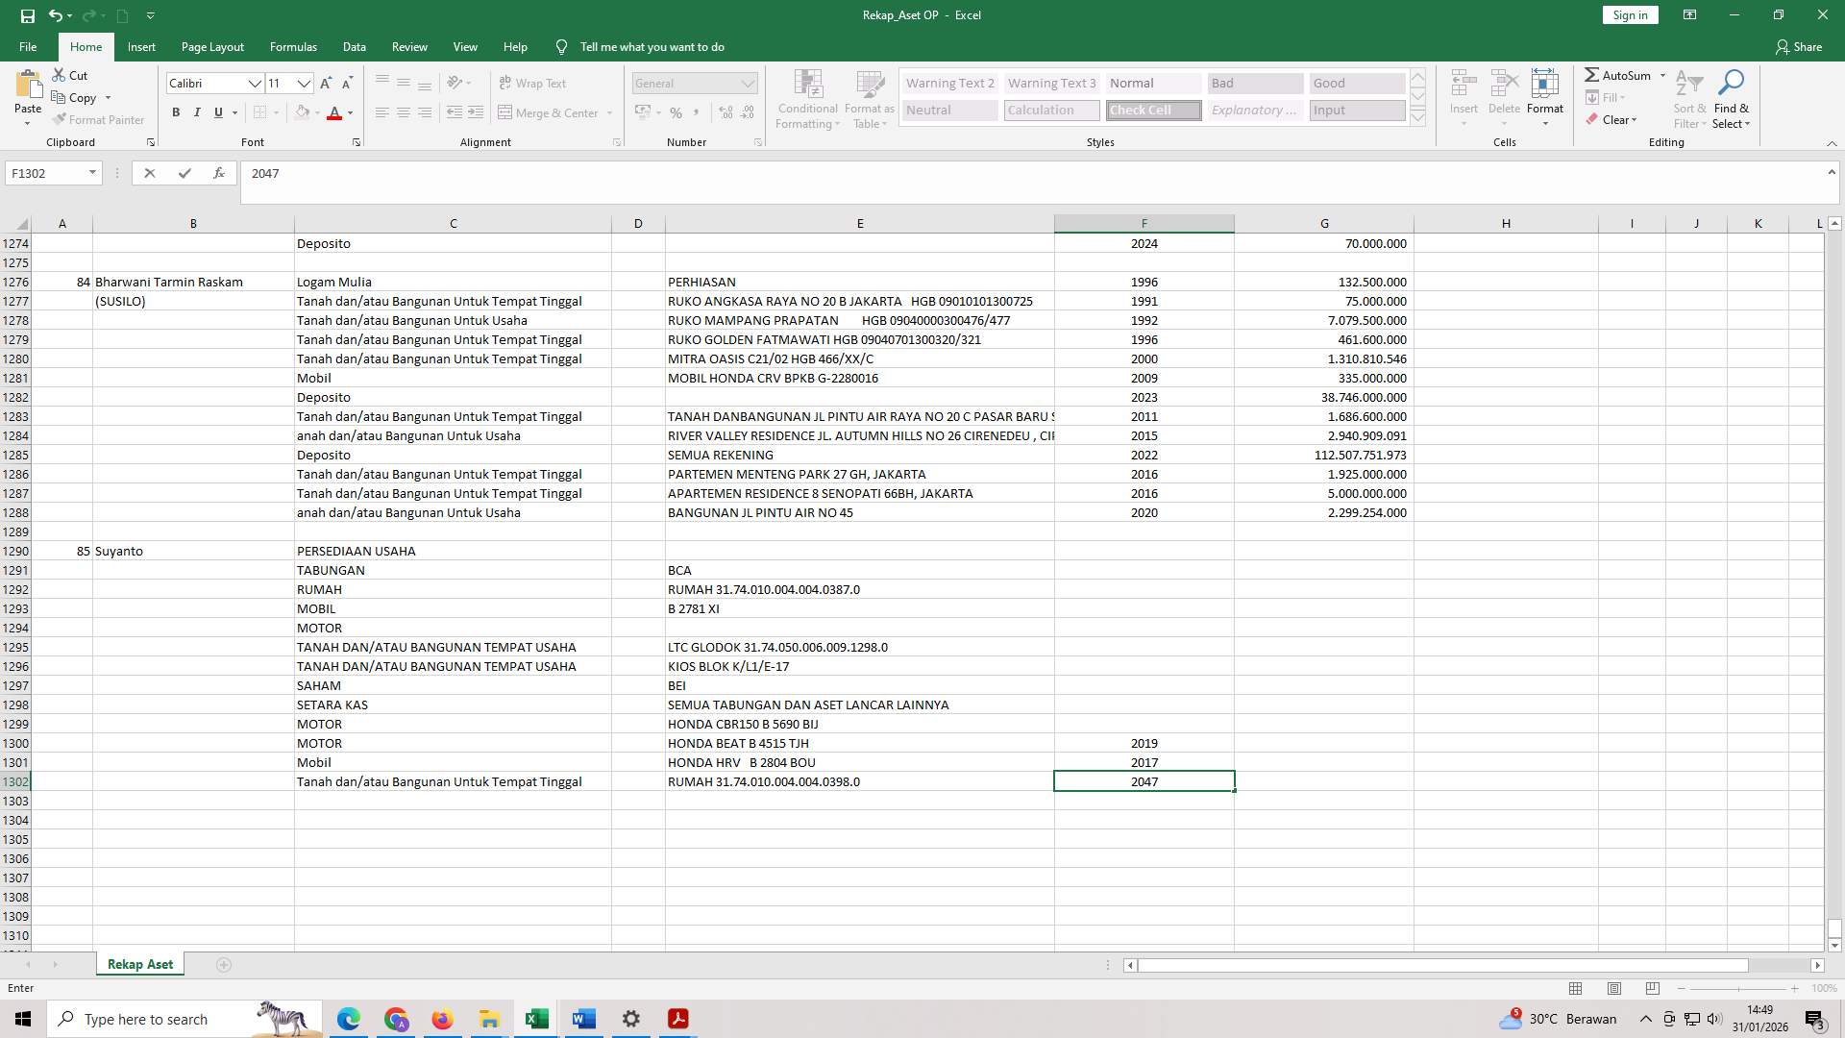Screen dimensions: 1845x1038
Task: Open the Font dropdown
Action: pos(255,84)
